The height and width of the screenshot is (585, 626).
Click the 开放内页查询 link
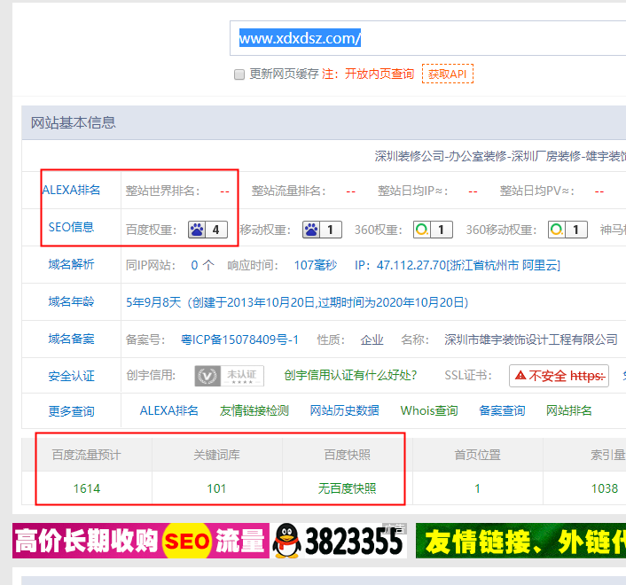click(x=380, y=74)
